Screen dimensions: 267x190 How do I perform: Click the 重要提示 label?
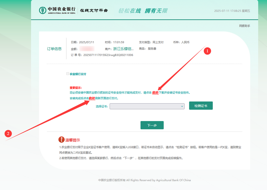click(x=76, y=88)
